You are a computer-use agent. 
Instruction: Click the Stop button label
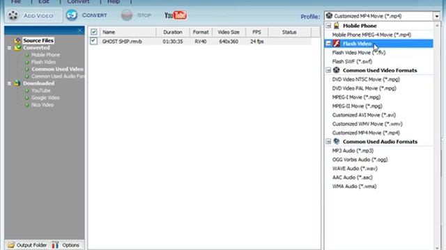[144, 15]
